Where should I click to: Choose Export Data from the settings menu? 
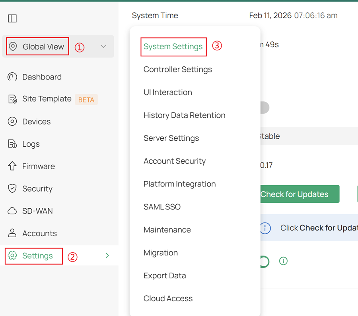tap(165, 275)
